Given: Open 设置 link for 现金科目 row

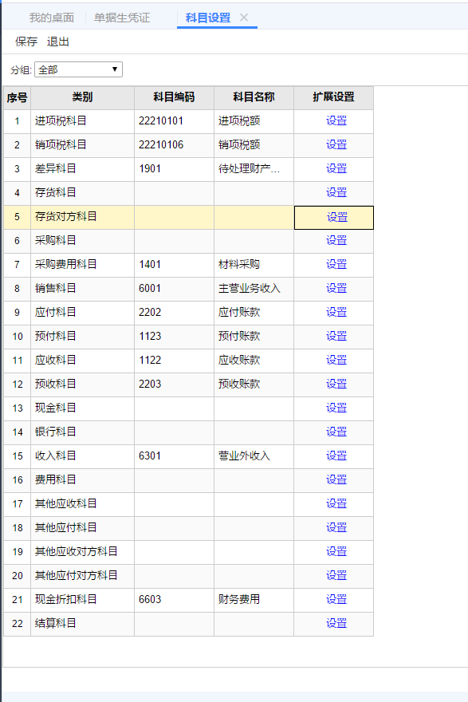Looking at the screenshot, I should coord(336,408).
